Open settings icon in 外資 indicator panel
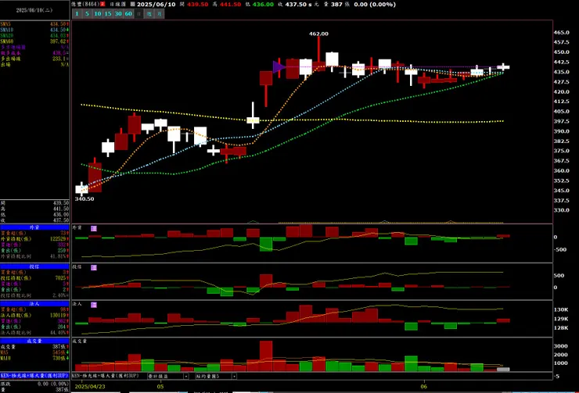The image size is (579, 393). pyautogui.click(x=94, y=229)
